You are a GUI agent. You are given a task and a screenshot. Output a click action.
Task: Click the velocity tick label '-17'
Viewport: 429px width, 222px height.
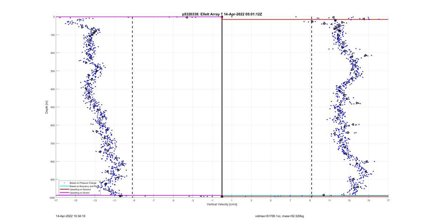click(56, 201)
